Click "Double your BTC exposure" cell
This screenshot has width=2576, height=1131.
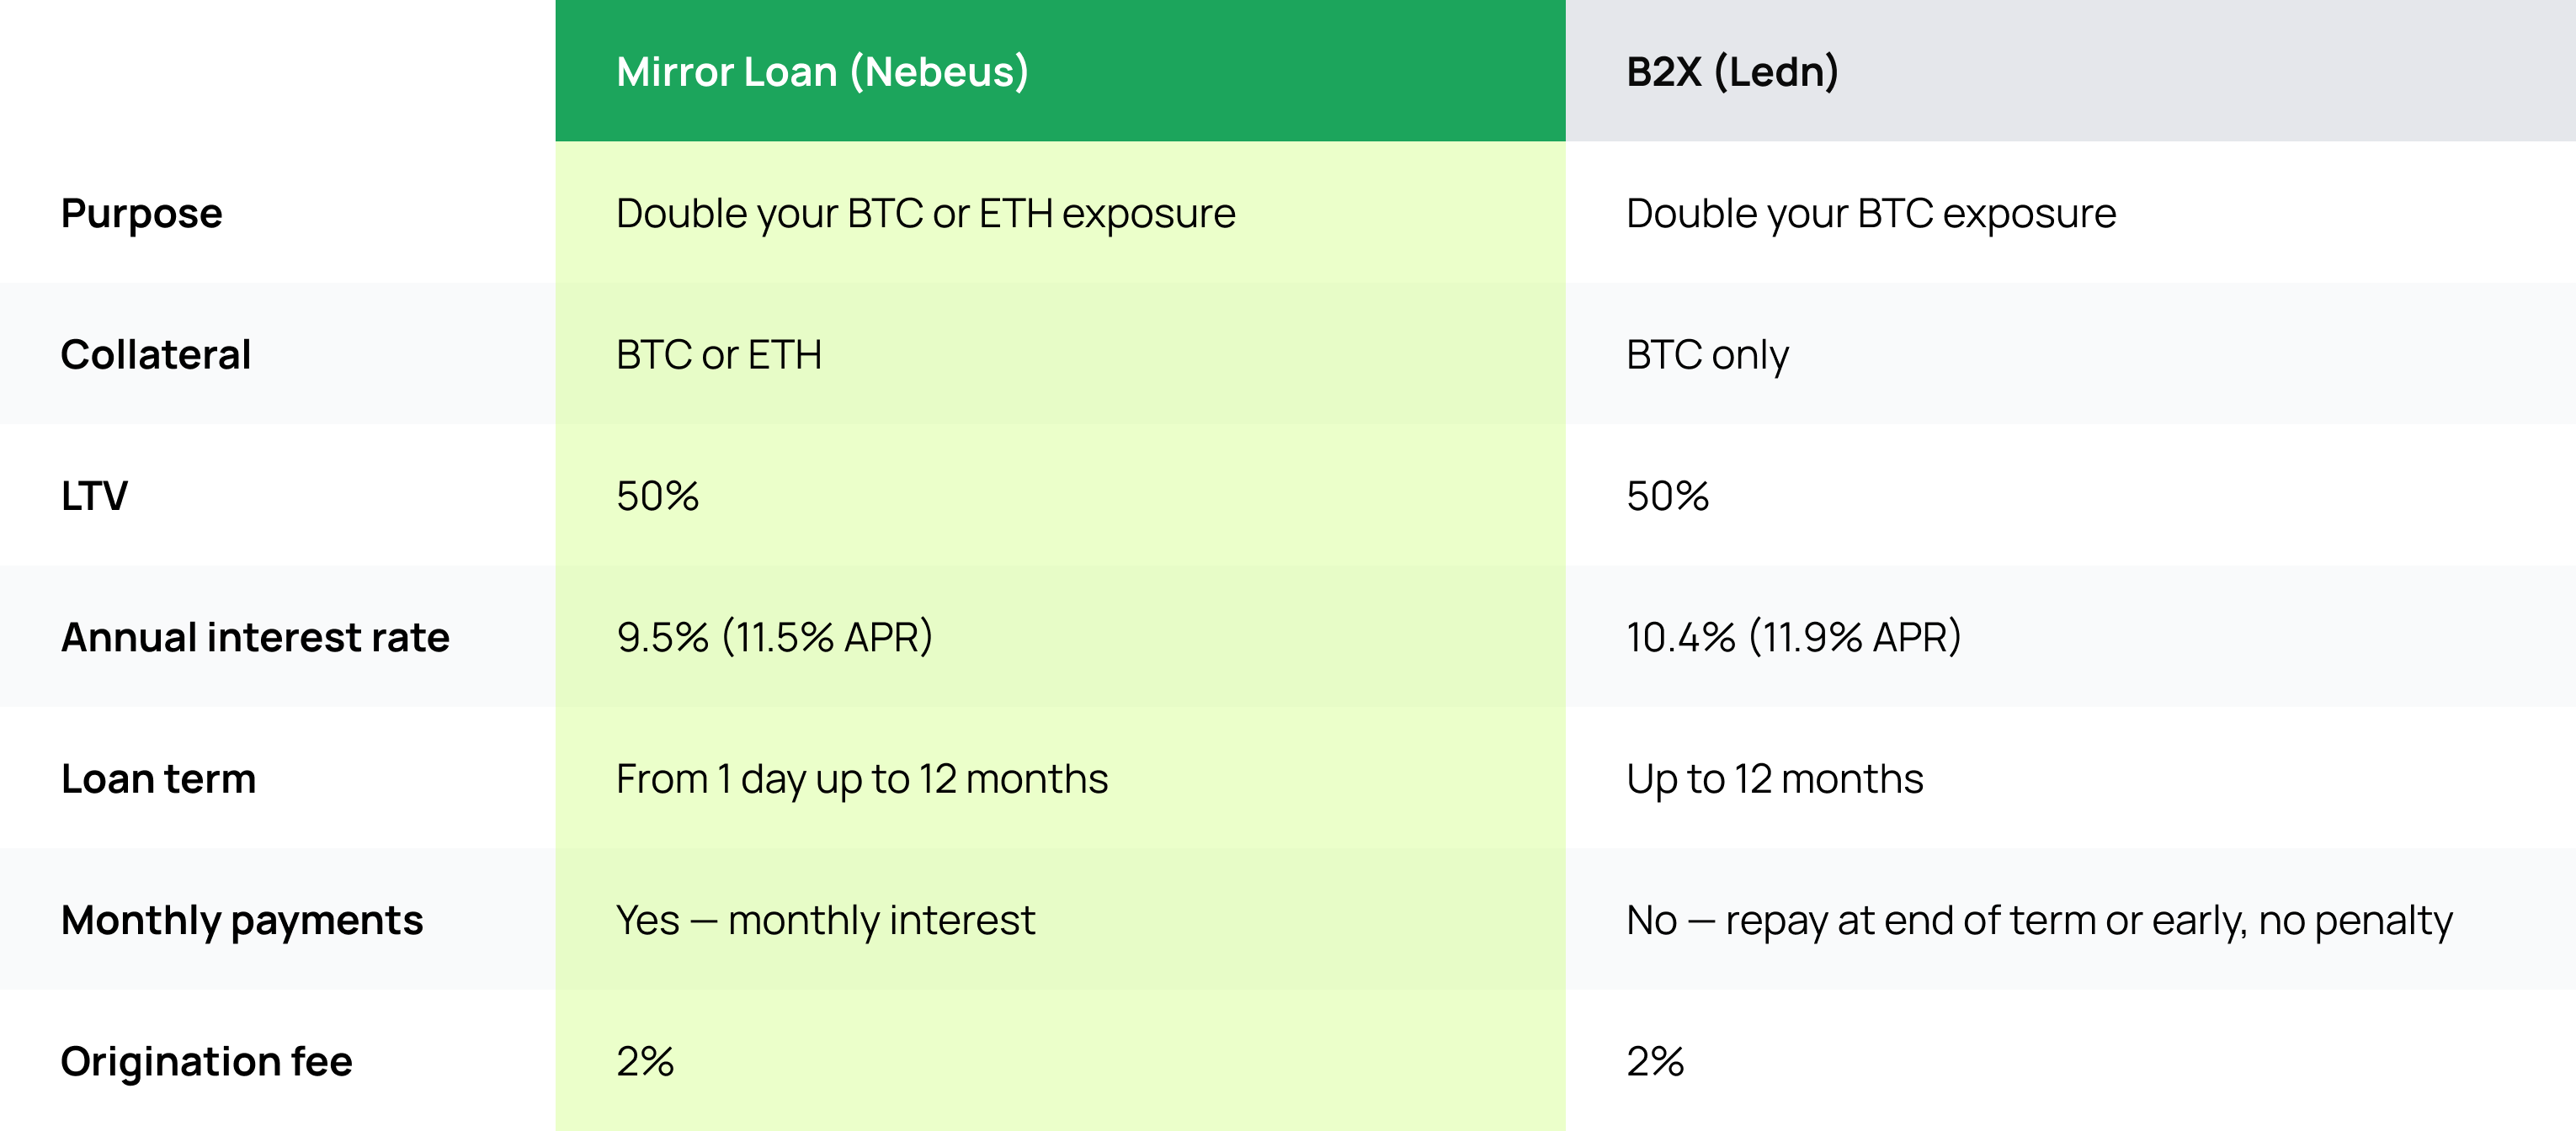[x=1871, y=214]
